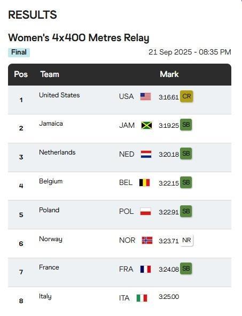The width and height of the screenshot is (242, 316).
Task: Select the NOR country code
Action: click(127, 240)
